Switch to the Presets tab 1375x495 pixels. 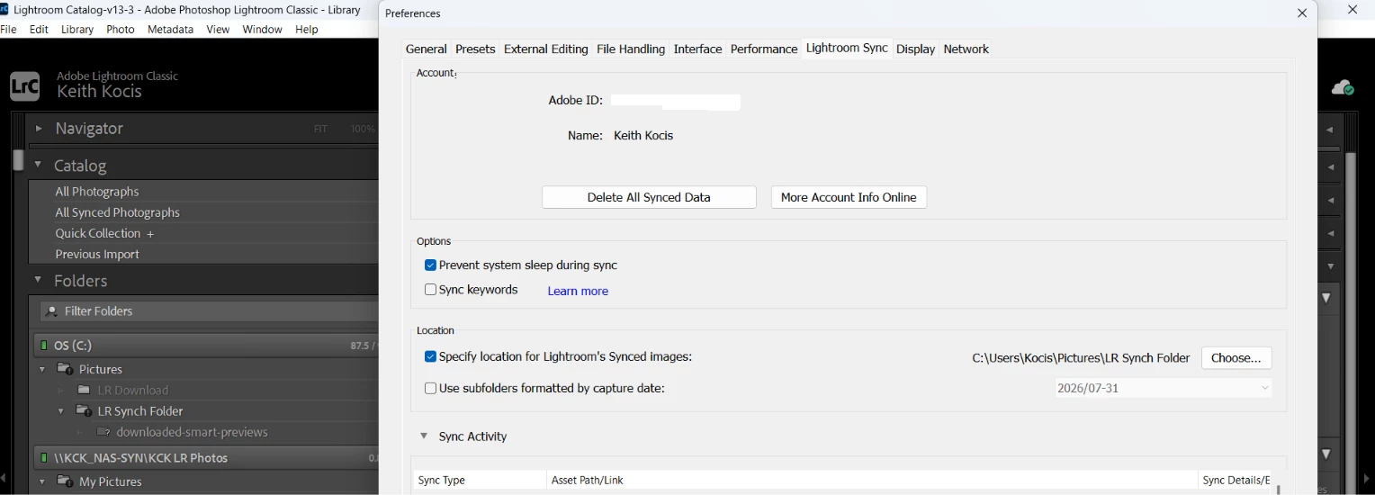(475, 49)
